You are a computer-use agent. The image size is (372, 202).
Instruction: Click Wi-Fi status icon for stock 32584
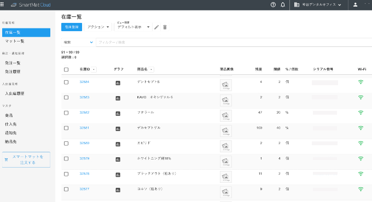[x=361, y=82]
